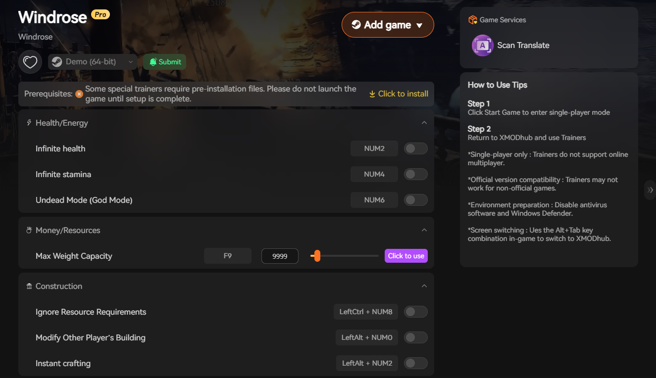
Task: Click the orange prerequisites warning icon
Action: (x=79, y=94)
